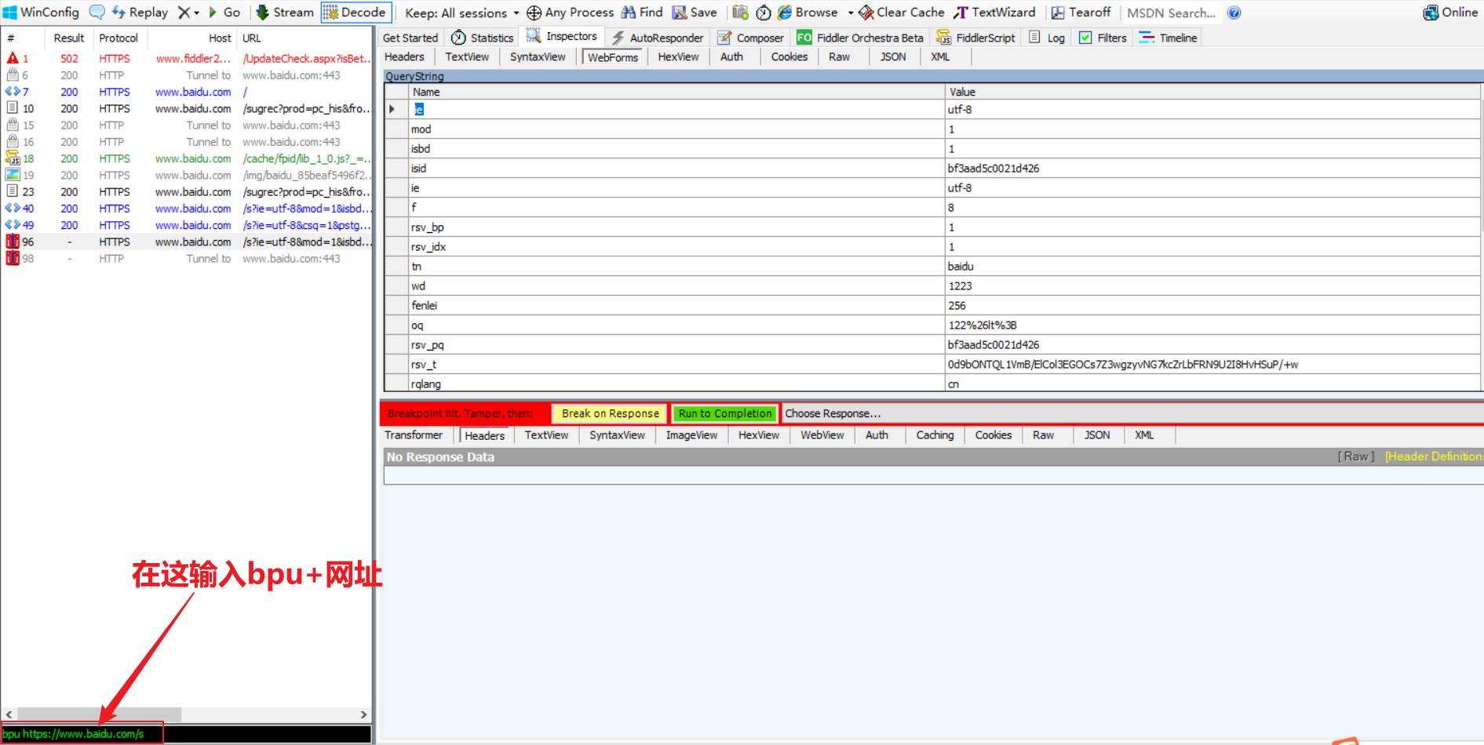Click session list scroll right arrow
The width and height of the screenshot is (1484, 745).
click(363, 714)
